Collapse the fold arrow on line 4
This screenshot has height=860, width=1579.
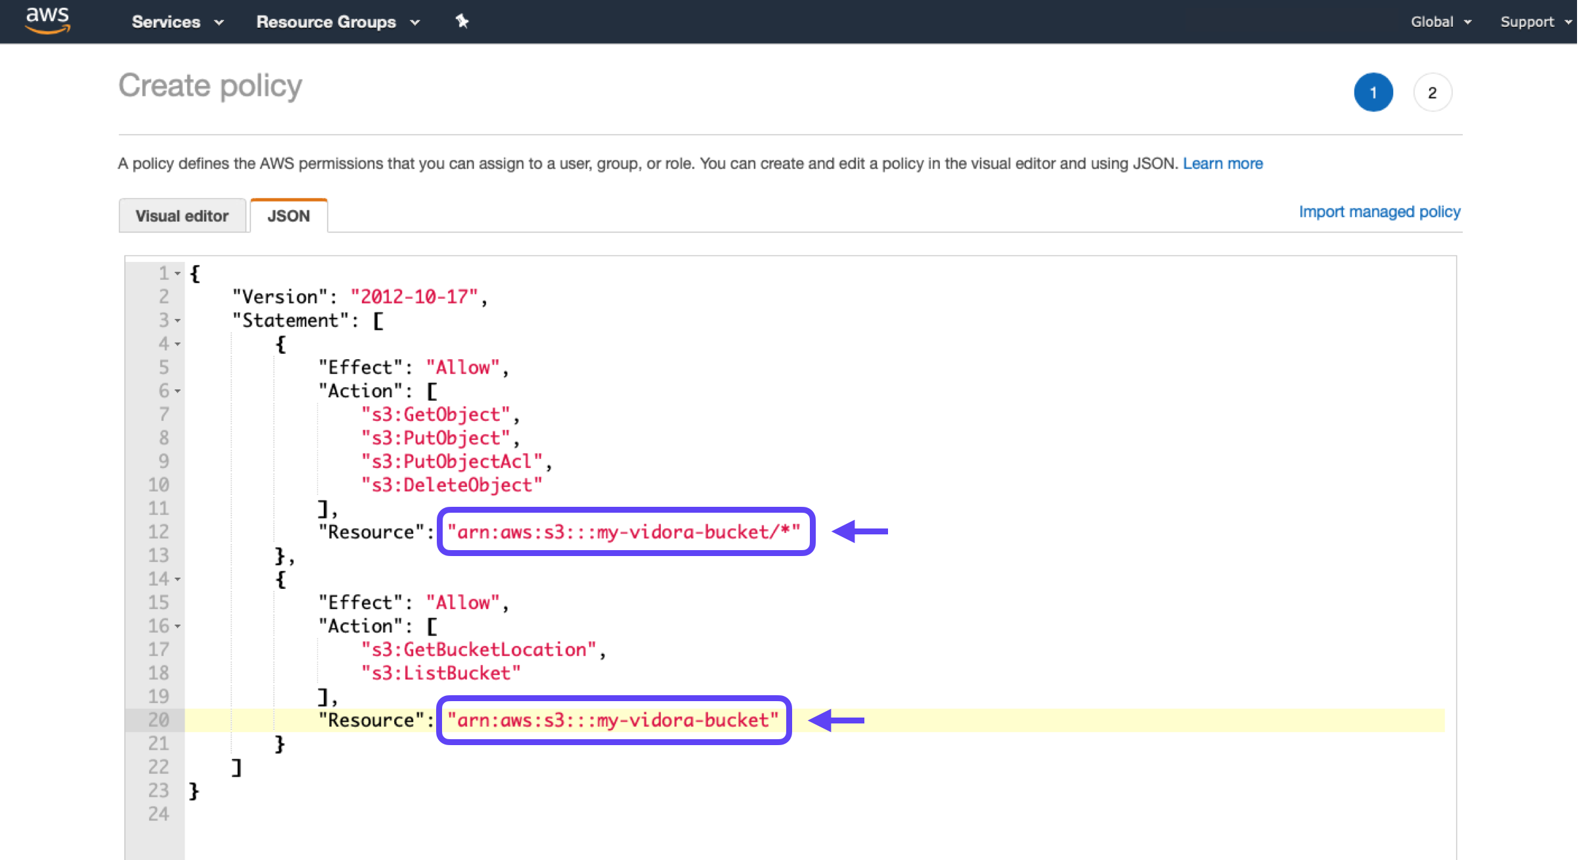click(x=178, y=345)
